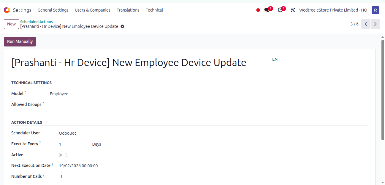Click the New record button
Viewport: 385px width, 185px height.
point(12,24)
